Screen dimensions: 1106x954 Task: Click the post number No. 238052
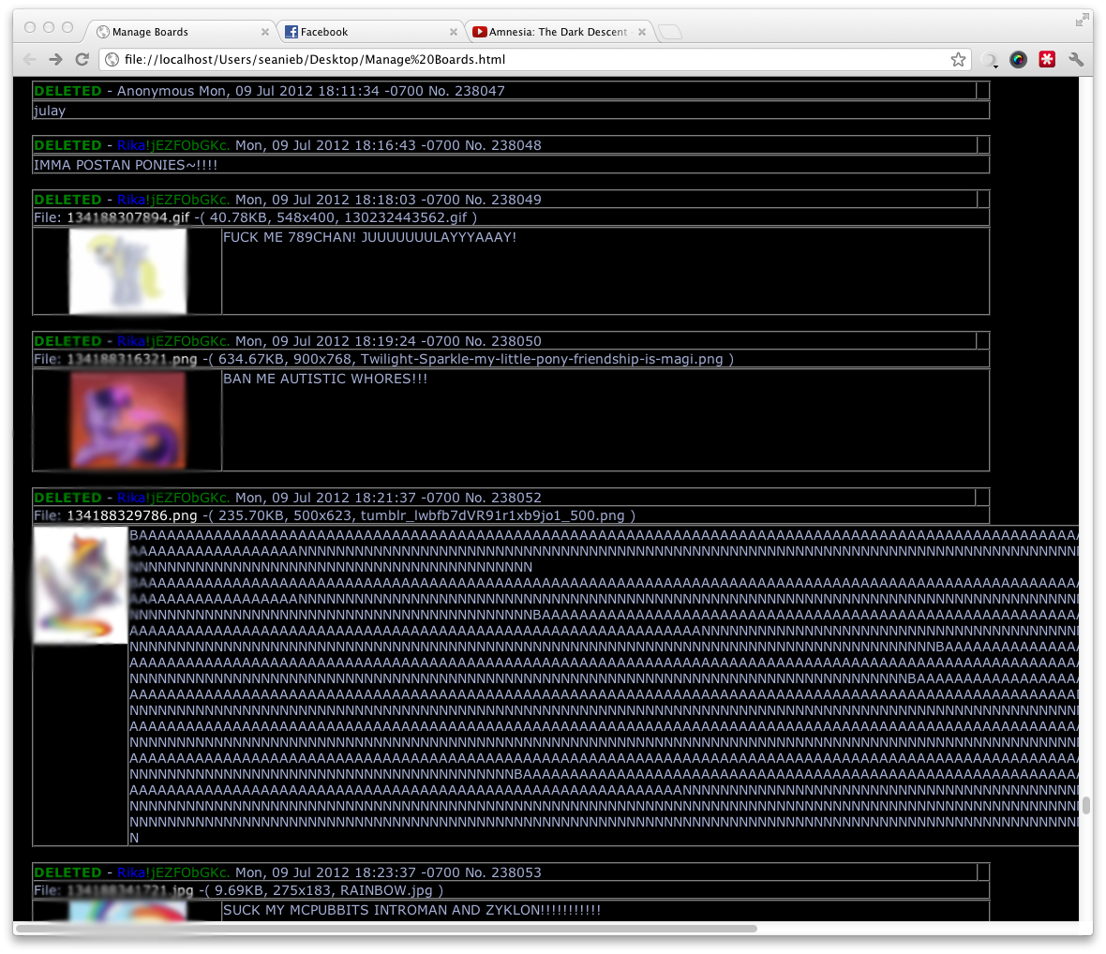(x=503, y=498)
